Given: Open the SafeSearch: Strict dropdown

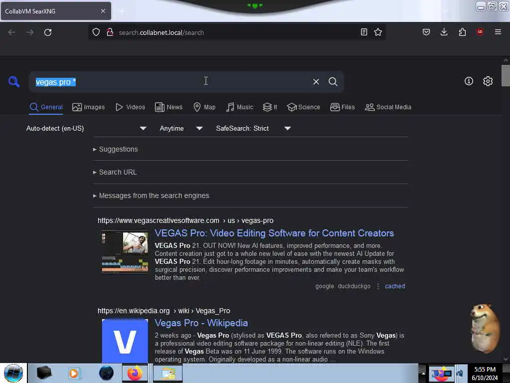Looking at the screenshot, I should pyautogui.click(x=253, y=128).
